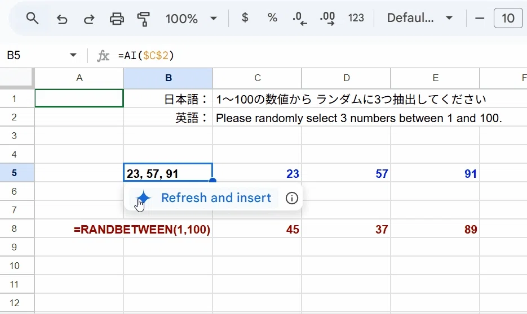
Task: Select blue cell with value 91
Action: 435,173
